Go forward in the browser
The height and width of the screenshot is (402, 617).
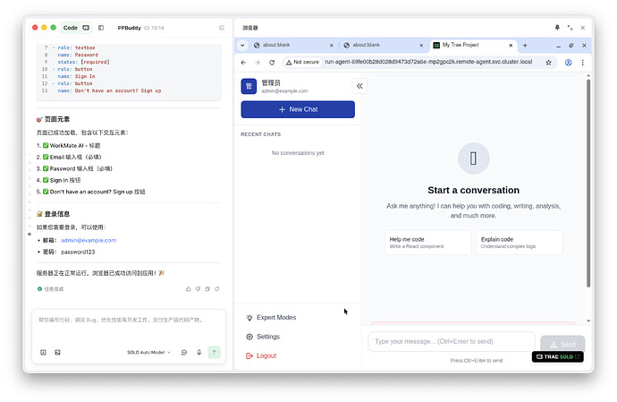[x=258, y=63]
